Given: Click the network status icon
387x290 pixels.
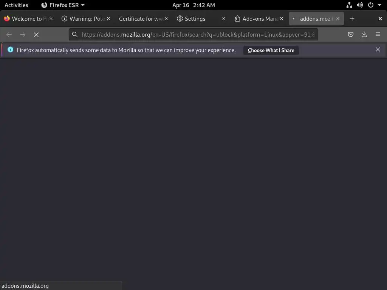Looking at the screenshot, I should pos(349,5).
